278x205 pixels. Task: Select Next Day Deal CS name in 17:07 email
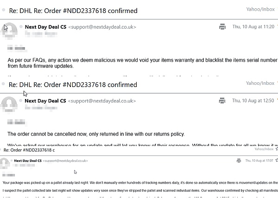(x=29, y=161)
